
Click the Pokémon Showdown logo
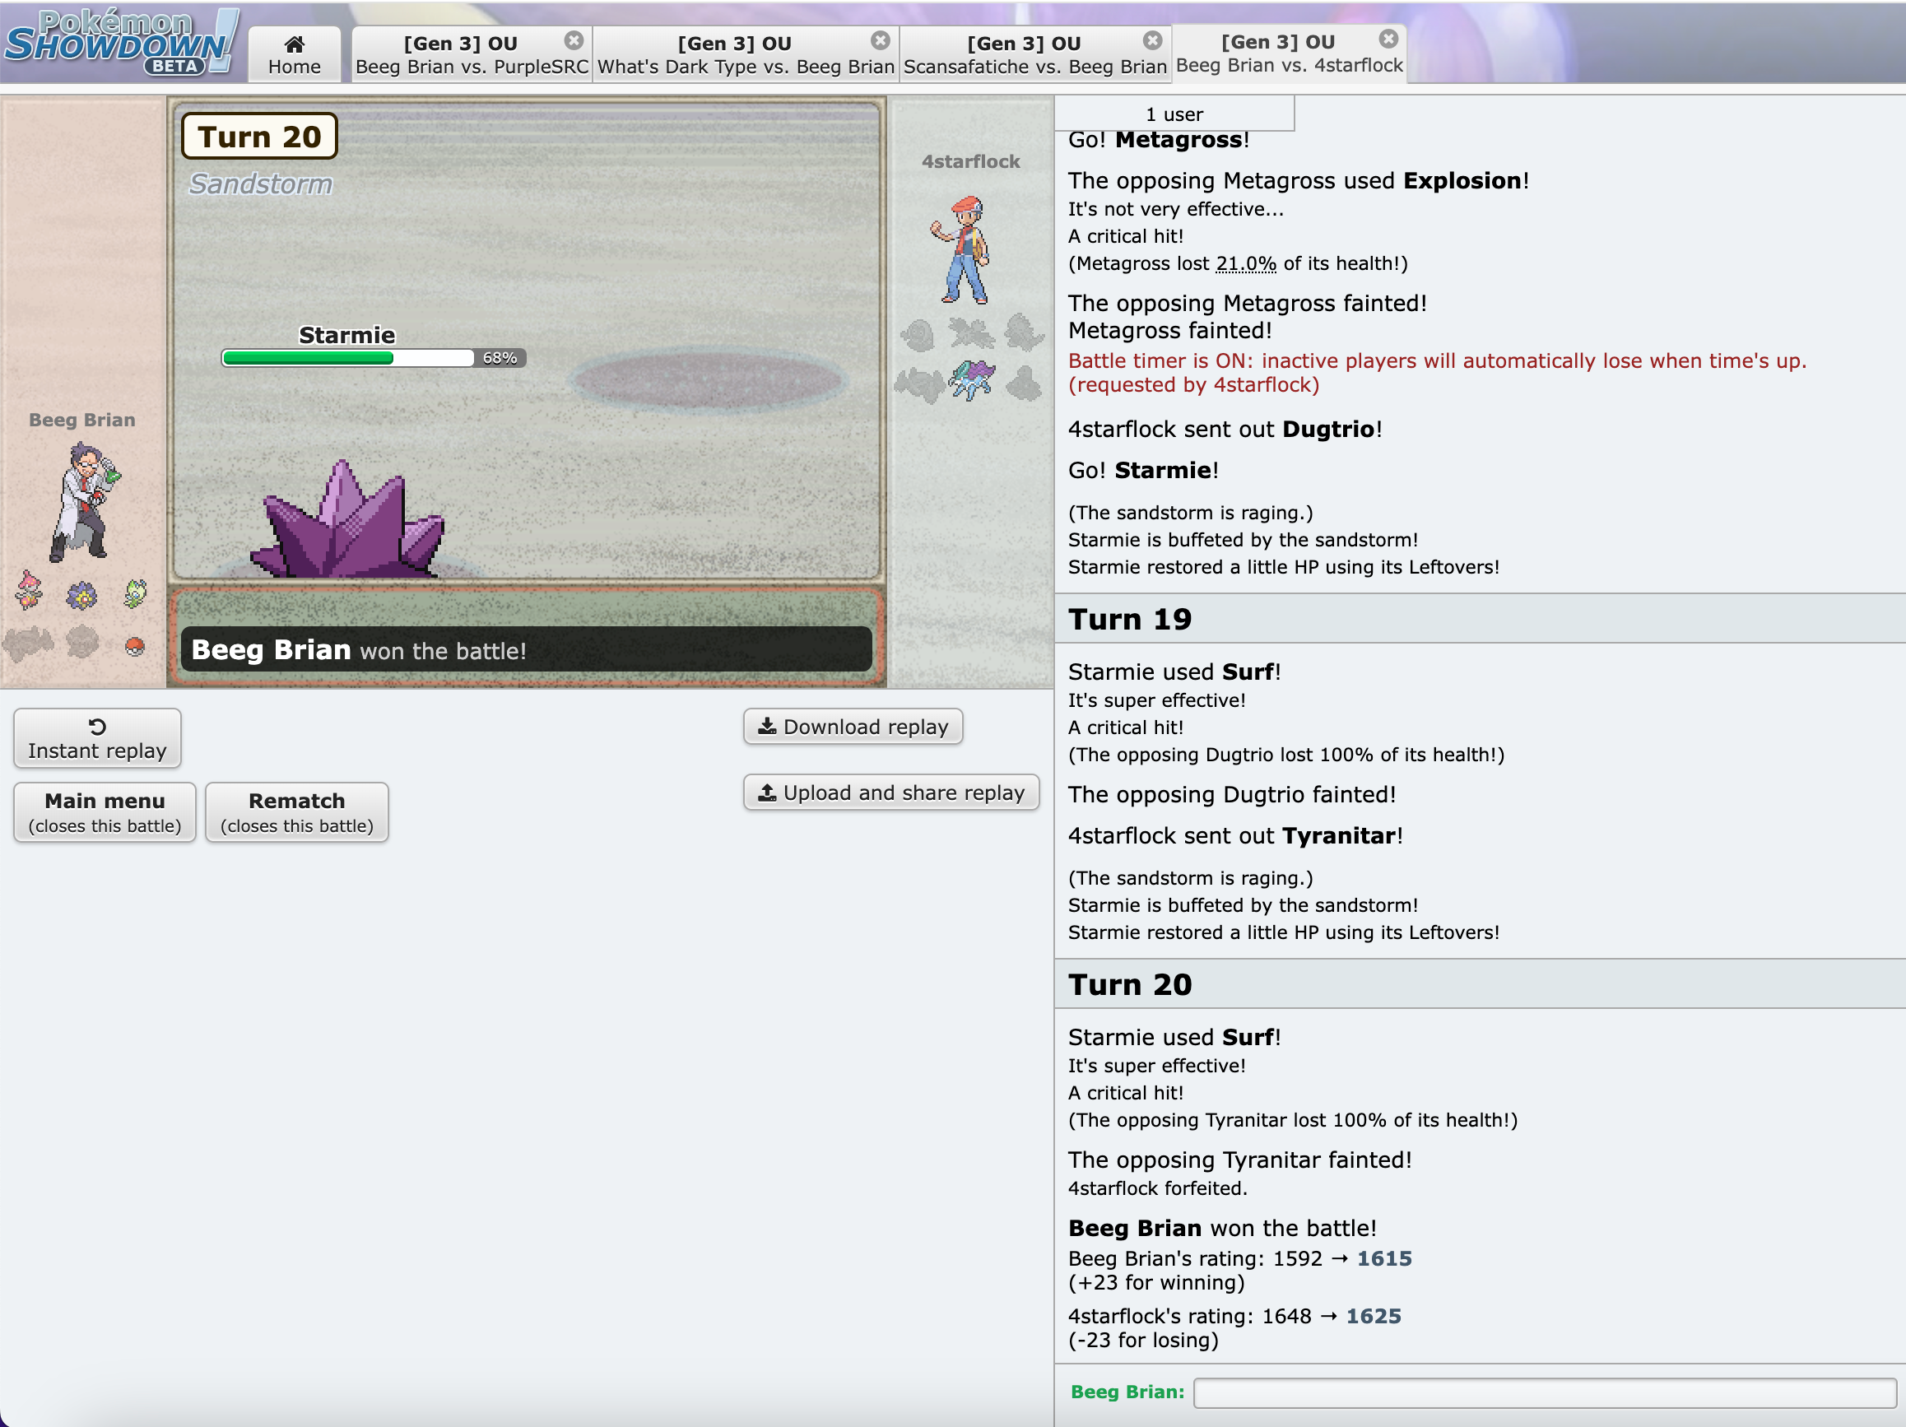click(x=121, y=41)
